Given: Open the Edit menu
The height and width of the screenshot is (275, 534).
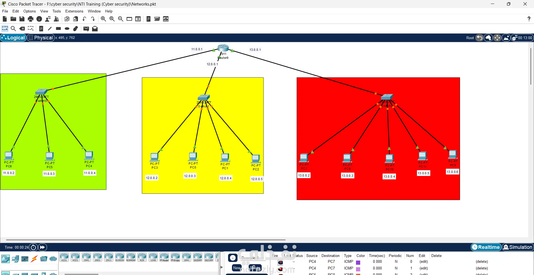Looking at the screenshot, I should pos(16,11).
